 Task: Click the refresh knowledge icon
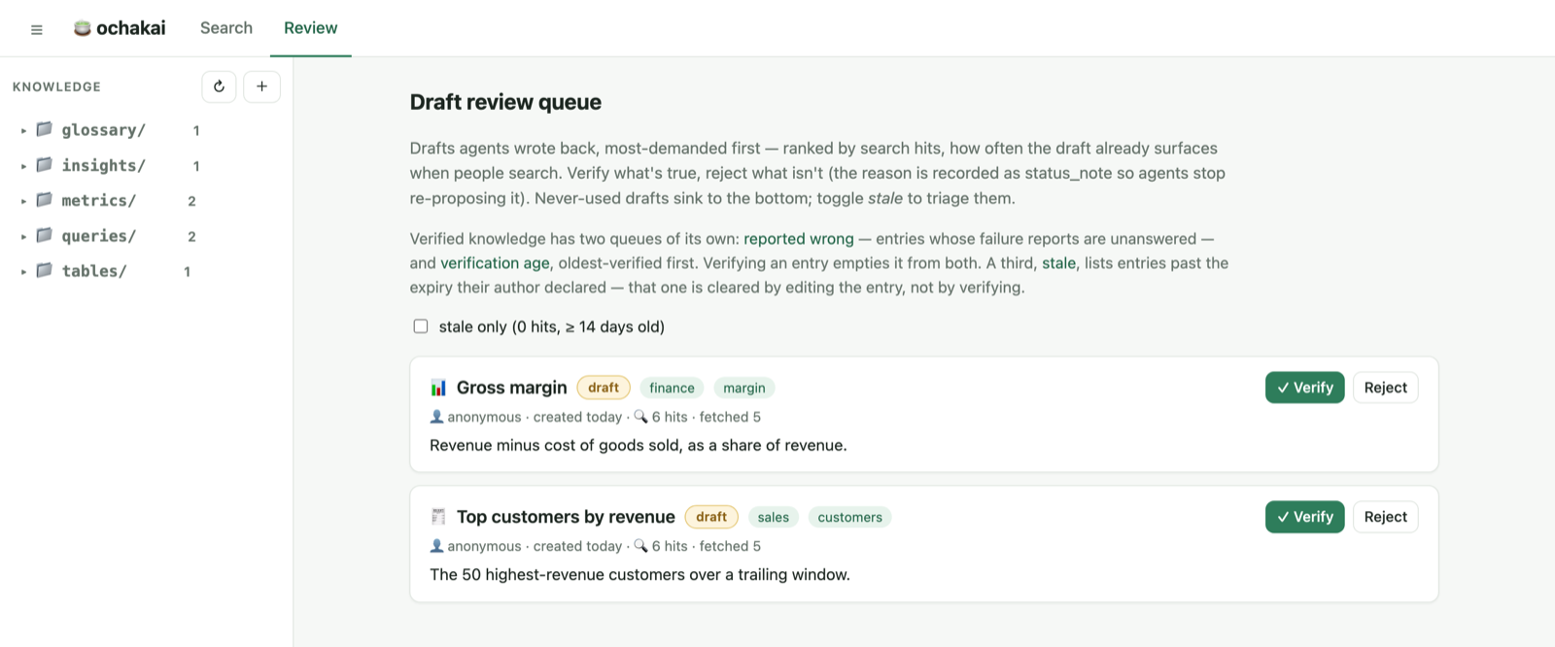pos(219,86)
